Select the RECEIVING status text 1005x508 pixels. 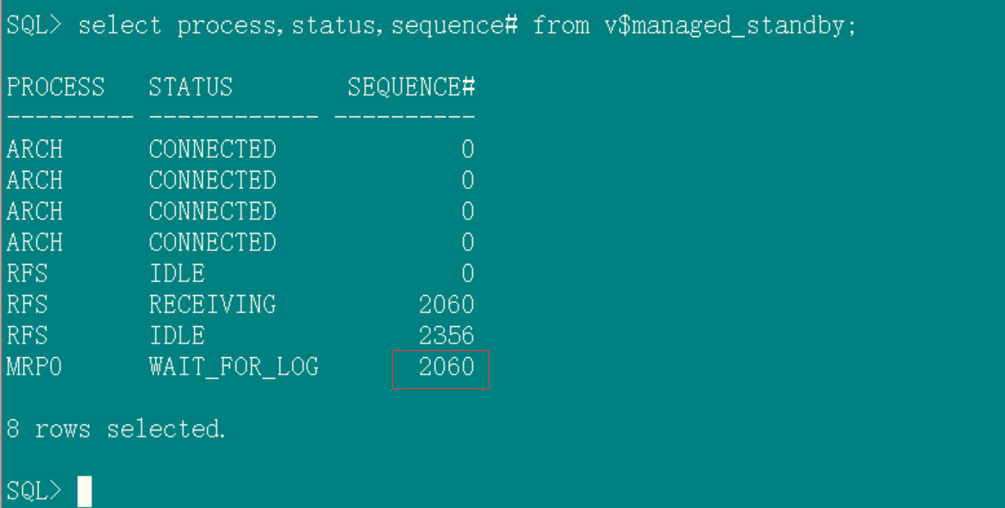click(x=212, y=304)
